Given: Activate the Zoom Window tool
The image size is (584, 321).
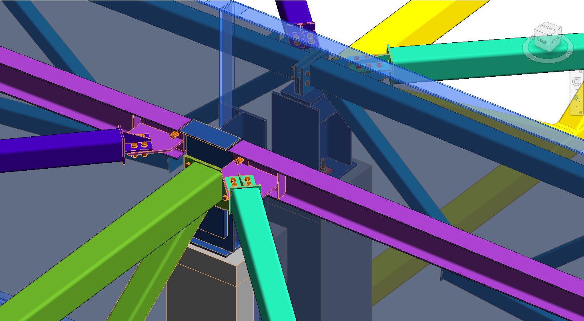Looking at the screenshot, I should 576,98.
